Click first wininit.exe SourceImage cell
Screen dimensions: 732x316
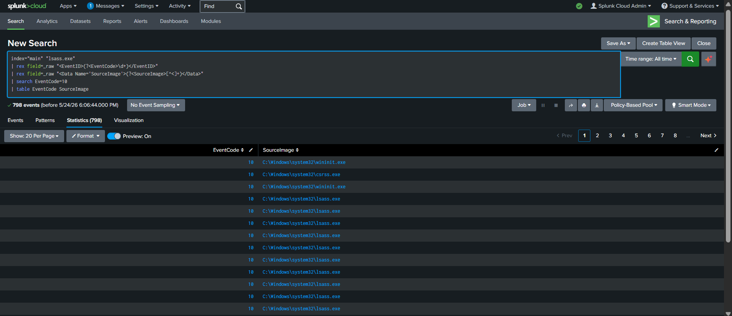(x=304, y=162)
